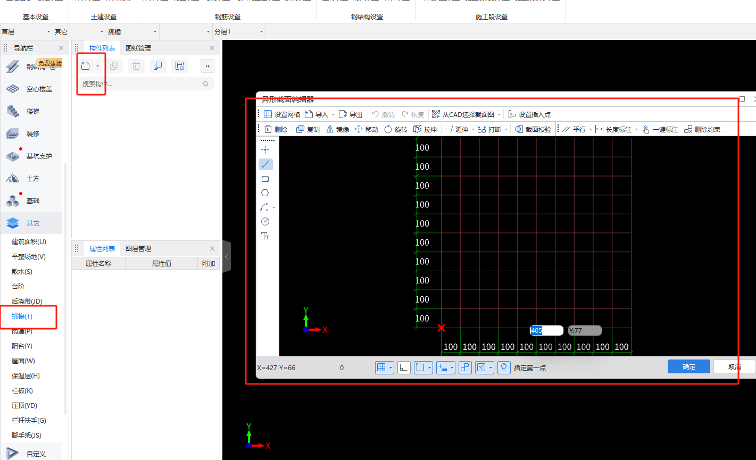Open the 基坑支护 navigation category
This screenshot has height=460, width=756.
coord(31,156)
